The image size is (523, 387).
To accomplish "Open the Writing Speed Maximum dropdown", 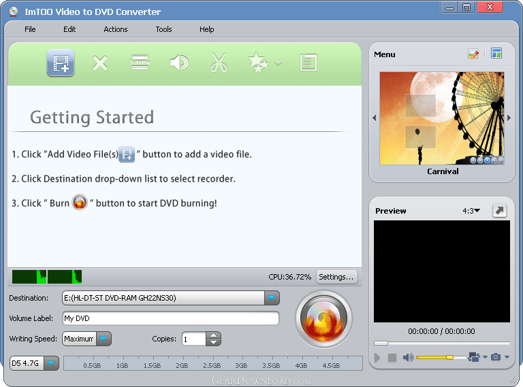I will click(x=104, y=339).
